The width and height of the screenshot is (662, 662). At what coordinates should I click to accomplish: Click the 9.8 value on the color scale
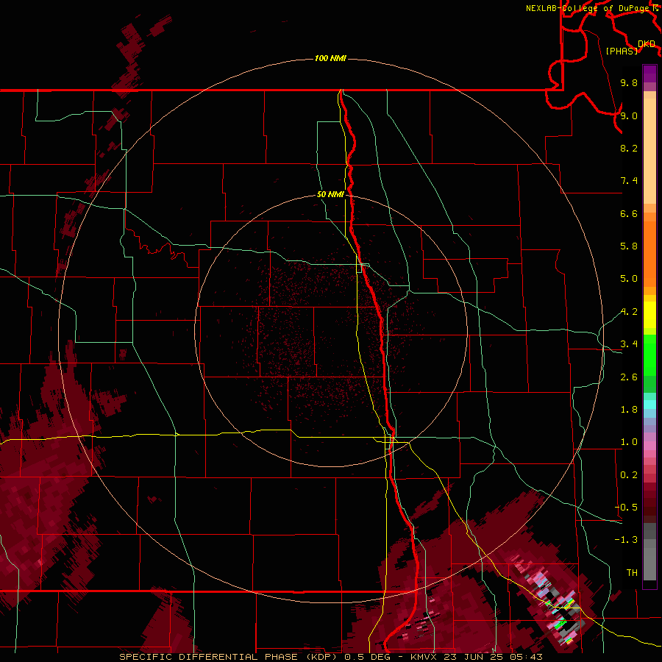(629, 82)
